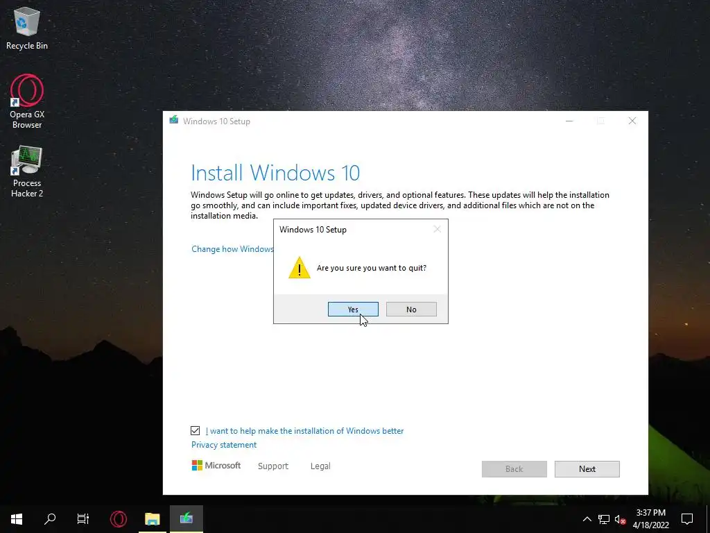Confirm quitting with the Yes button
Image resolution: width=710 pixels, height=533 pixels.
353,309
